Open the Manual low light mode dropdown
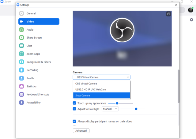The width and height of the screenshot is (196, 139). point(110,109)
